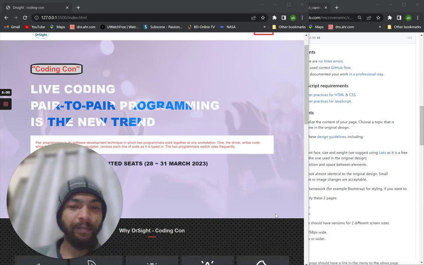Open 'in a professional way' link
This screenshot has width=424, height=265.
(x=366, y=74)
